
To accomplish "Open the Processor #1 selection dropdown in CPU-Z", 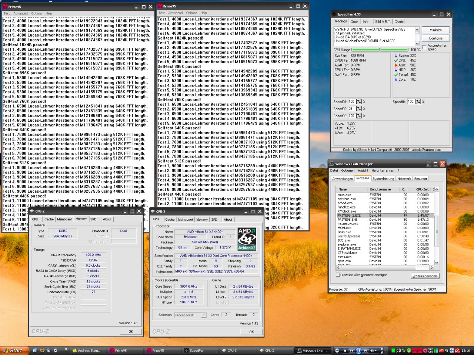I will 204,315.
